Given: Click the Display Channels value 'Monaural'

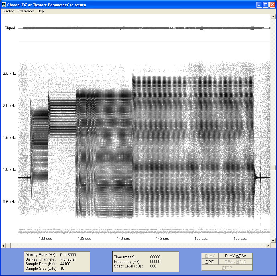Looking at the screenshot, I should (68, 259).
